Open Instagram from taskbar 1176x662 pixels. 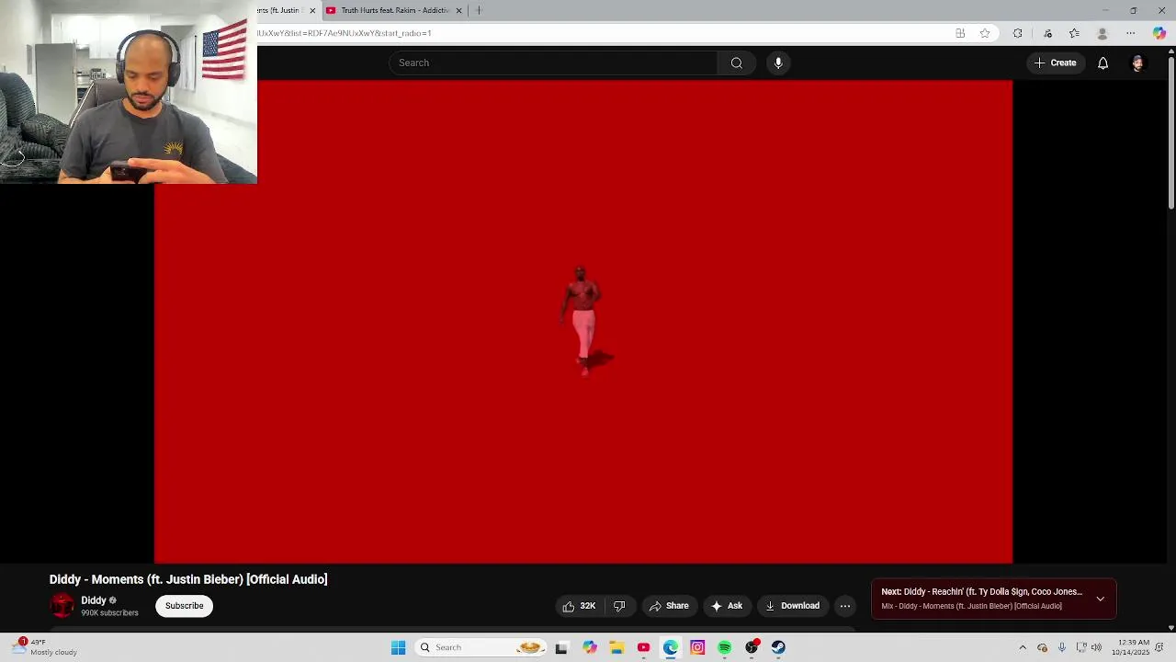coord(697,647)
